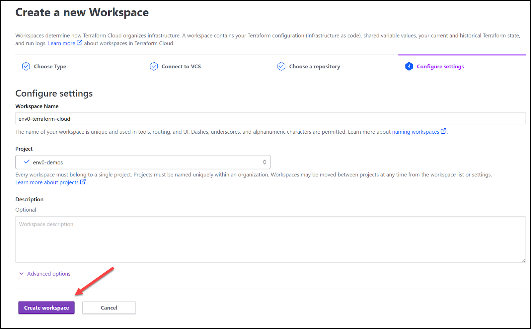531x329 pixels.
Task: Click the stepper arrows on the Project field
Action: click(x=264, y=162)
